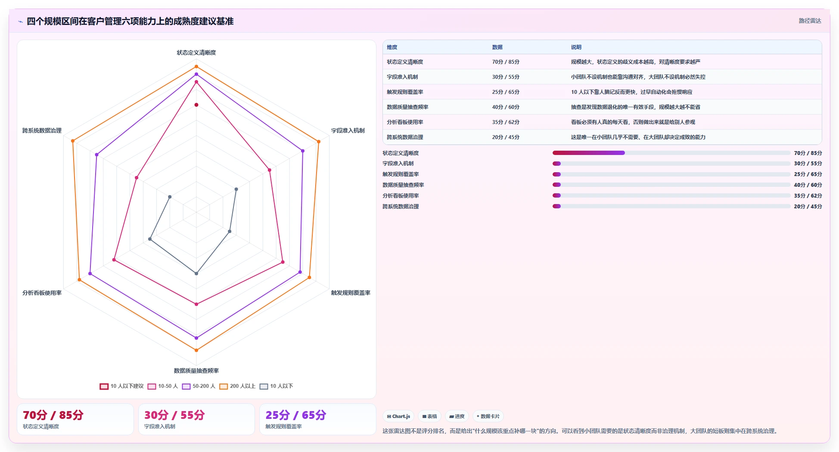Click the 数据质量抽查频率 progress bar
This screenshot has width=839, height=452.
coord(671,185)
